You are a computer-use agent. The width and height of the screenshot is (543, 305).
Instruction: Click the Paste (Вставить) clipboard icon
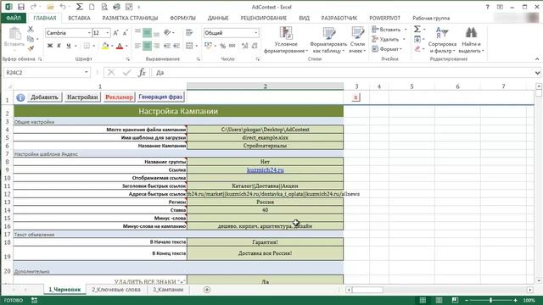[14, 34]
